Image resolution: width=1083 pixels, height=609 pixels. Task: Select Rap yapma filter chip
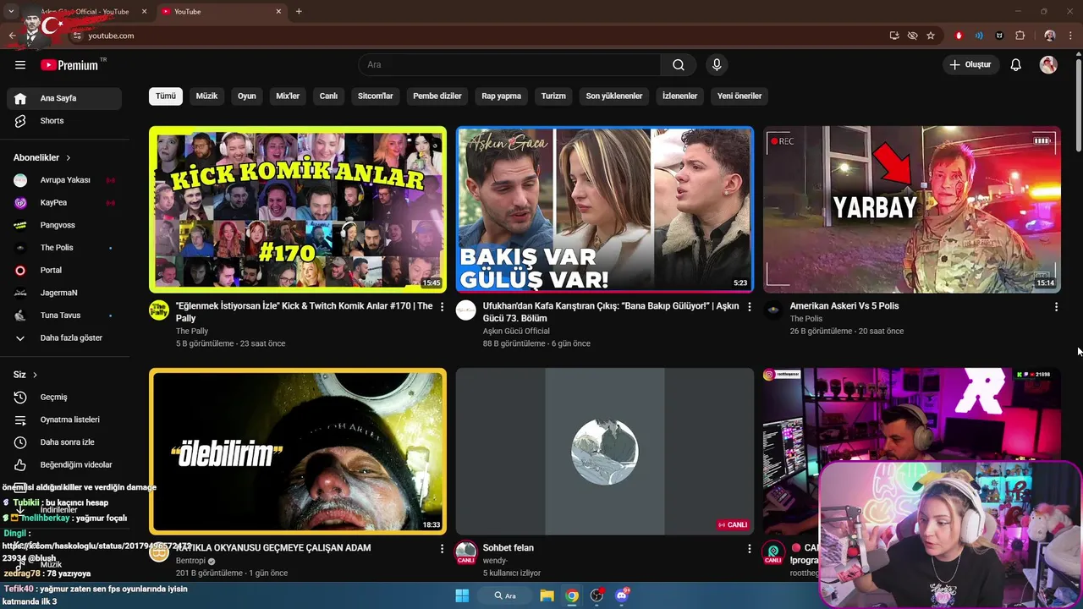(502, 96)
